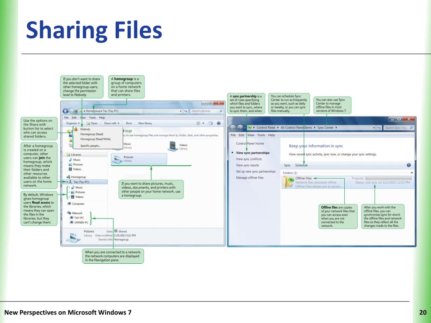Open the Help menu in the Sync Center window
Viewport: 431px width, 323px height.
click(271, 135)
